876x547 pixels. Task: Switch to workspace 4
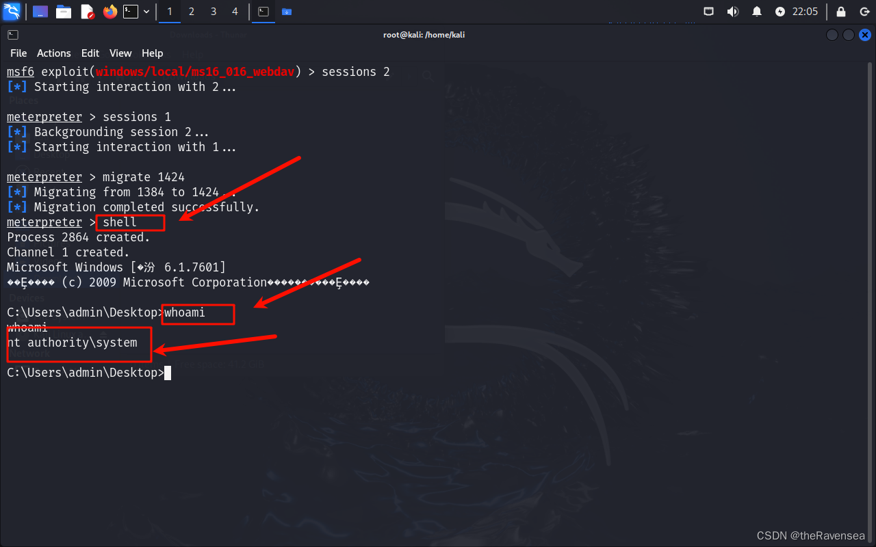coord(235,12)
